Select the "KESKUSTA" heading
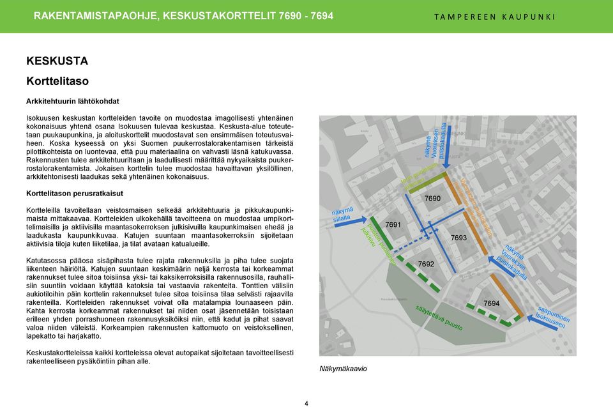 coord(57,61)
